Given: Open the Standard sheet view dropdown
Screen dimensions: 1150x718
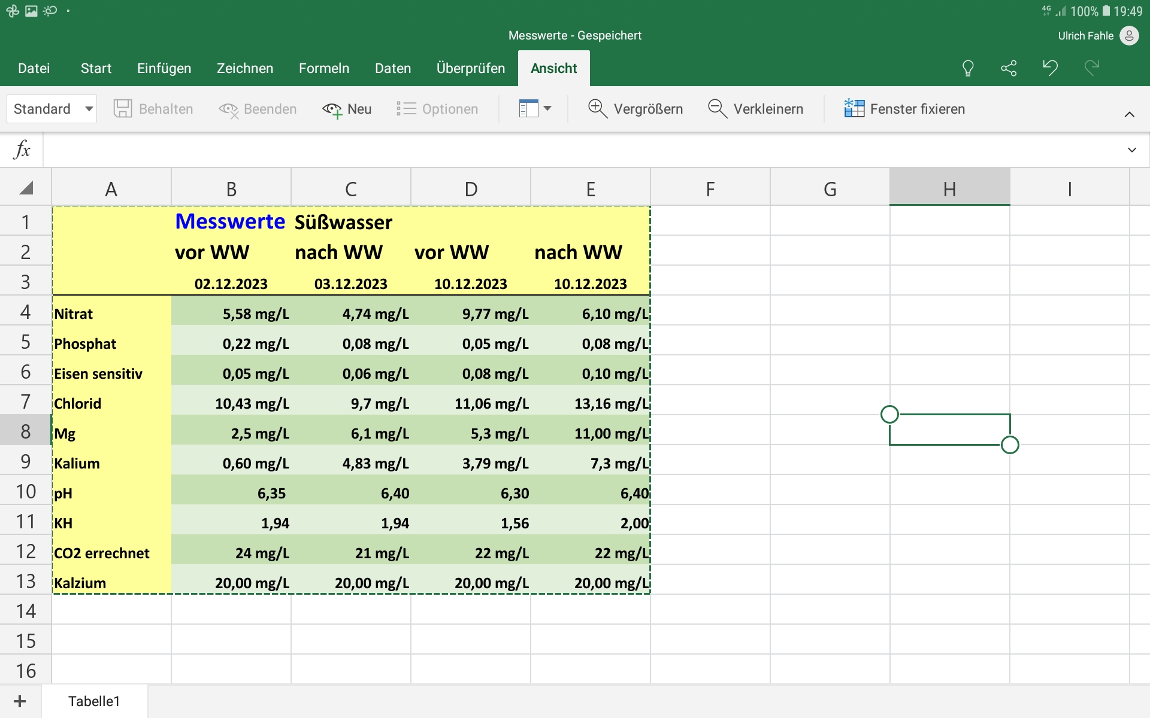Looking at the screenshot, I should point(52,109).
